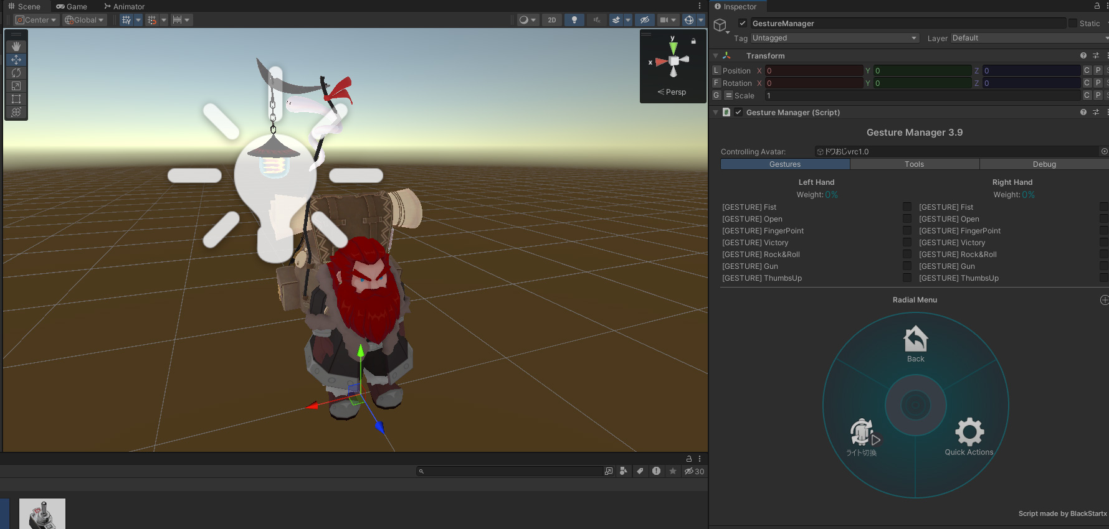Open the Debug tab in Gesture Manager

coord(1044,164)
